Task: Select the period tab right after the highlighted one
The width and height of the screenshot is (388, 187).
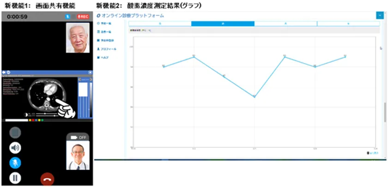Action: pyautogui.click(x=285, y=24)
